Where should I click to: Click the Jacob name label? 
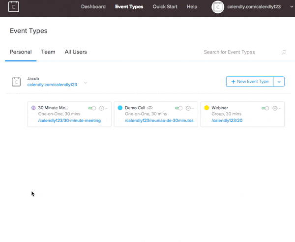point(33,79)
